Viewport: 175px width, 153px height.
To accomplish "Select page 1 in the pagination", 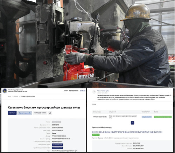I will (132, 123).
